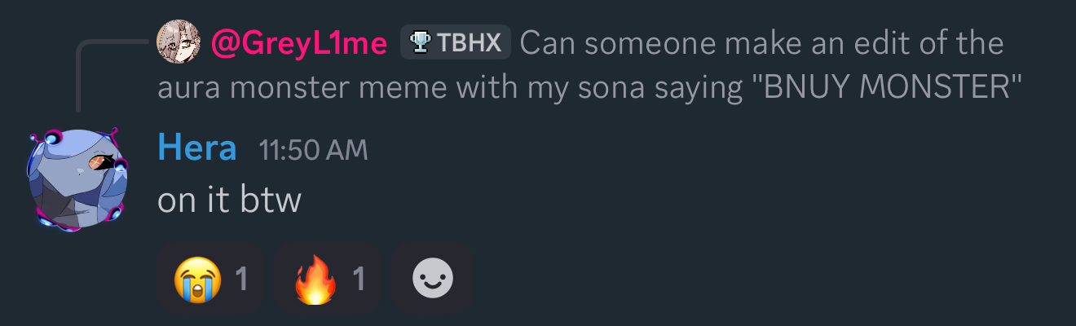Click GreyL1me's small avatar in the reply

[178, 42]
